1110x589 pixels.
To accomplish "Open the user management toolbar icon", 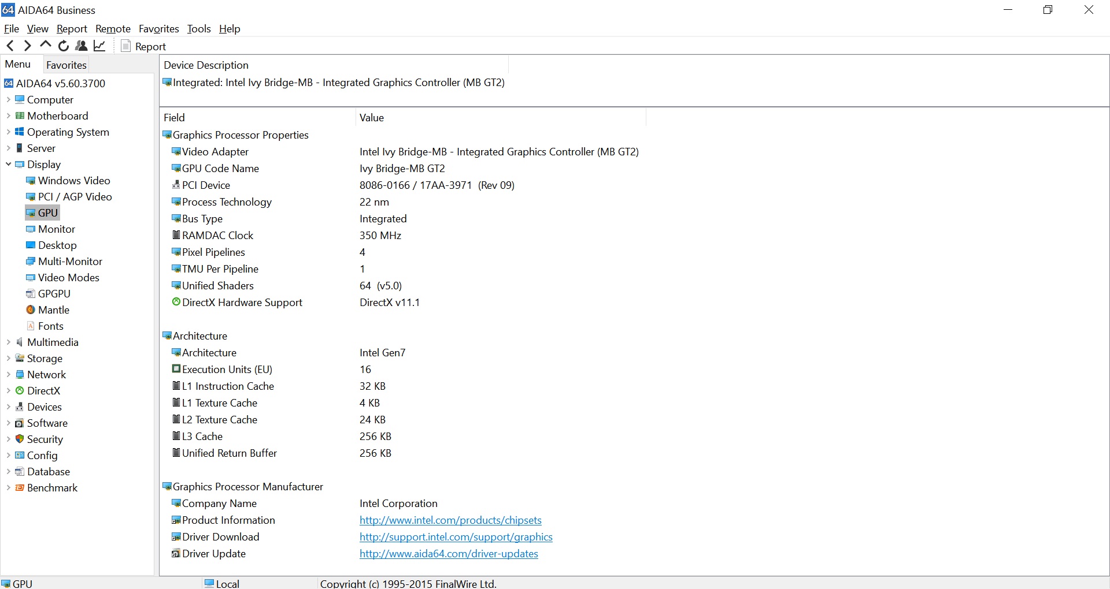I will pos(82,46).
